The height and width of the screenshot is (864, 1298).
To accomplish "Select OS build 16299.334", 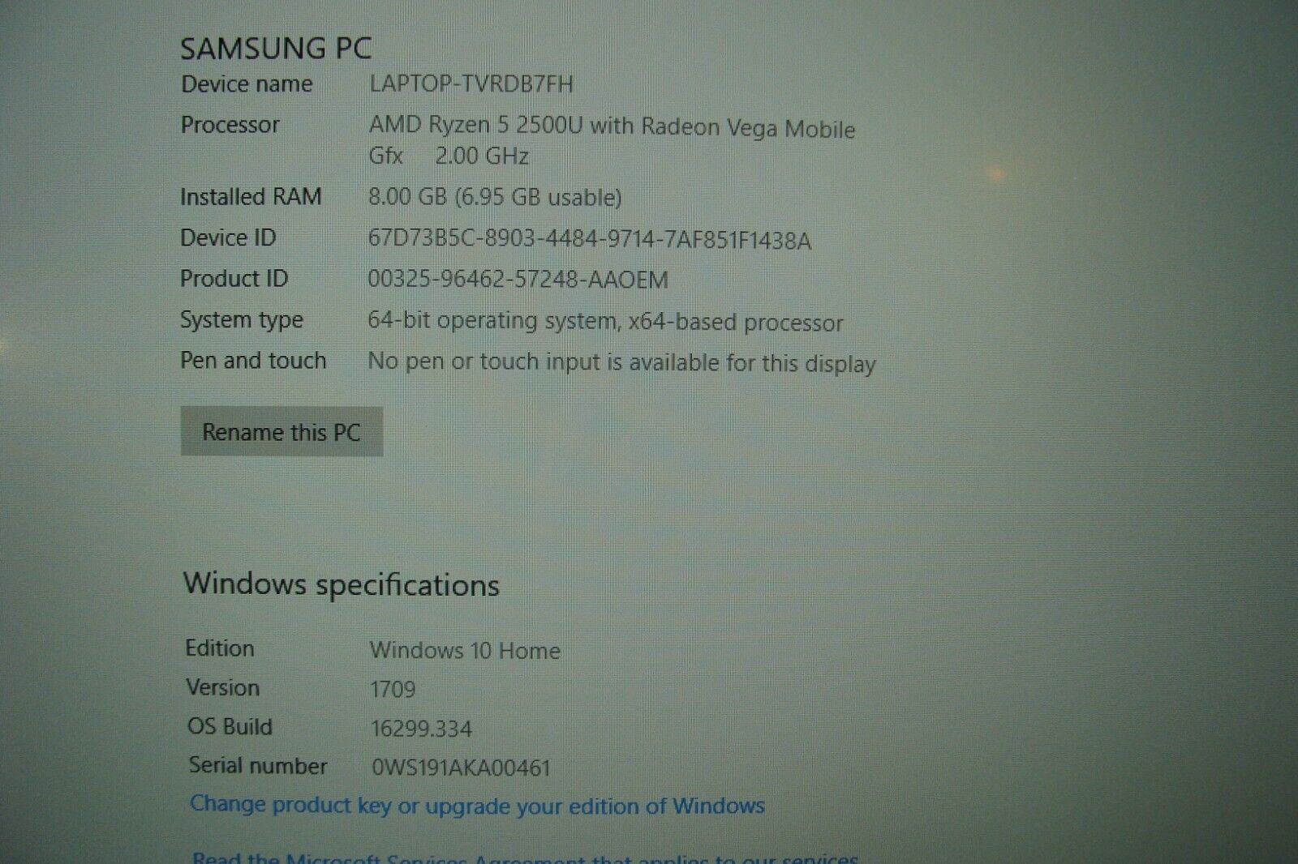I will [421, 729].
